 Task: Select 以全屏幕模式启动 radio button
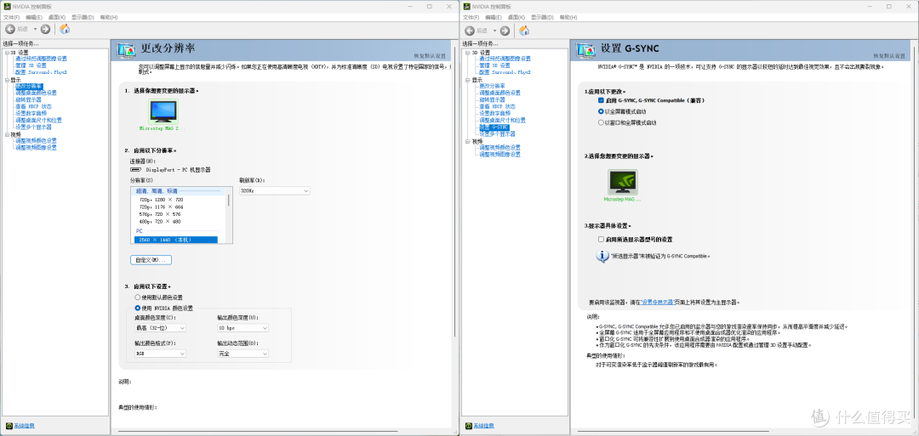tap(601, 111)
